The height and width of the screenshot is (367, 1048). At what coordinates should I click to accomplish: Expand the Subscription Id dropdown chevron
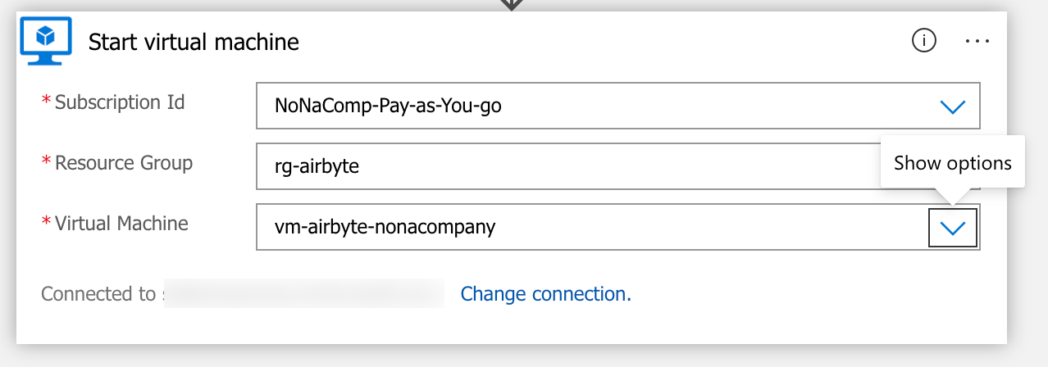click(952, 106)
